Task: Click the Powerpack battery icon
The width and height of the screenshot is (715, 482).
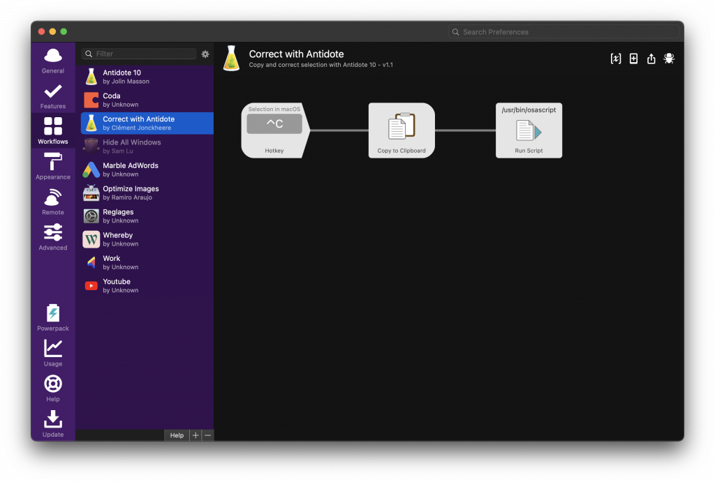Action: (x=53, y=316)
